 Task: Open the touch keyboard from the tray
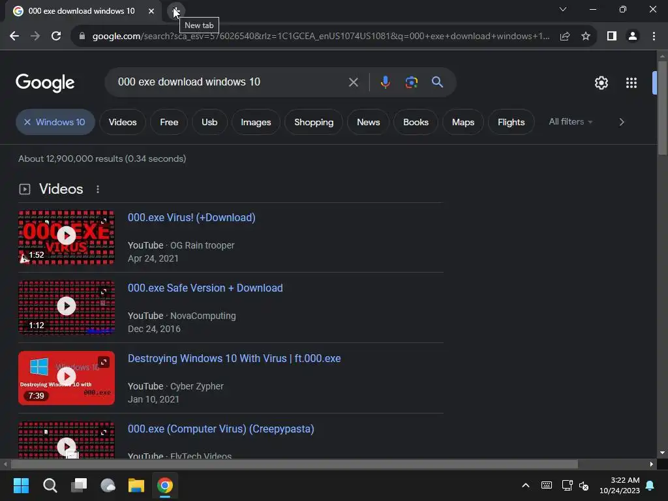point(547,485)
